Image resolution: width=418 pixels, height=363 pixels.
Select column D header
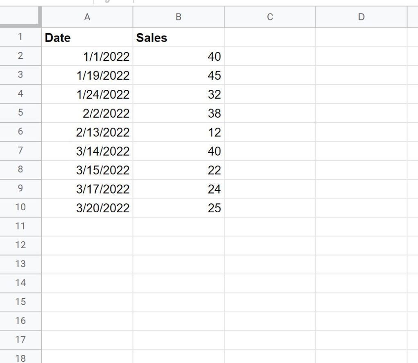click(x=361, y=17)
